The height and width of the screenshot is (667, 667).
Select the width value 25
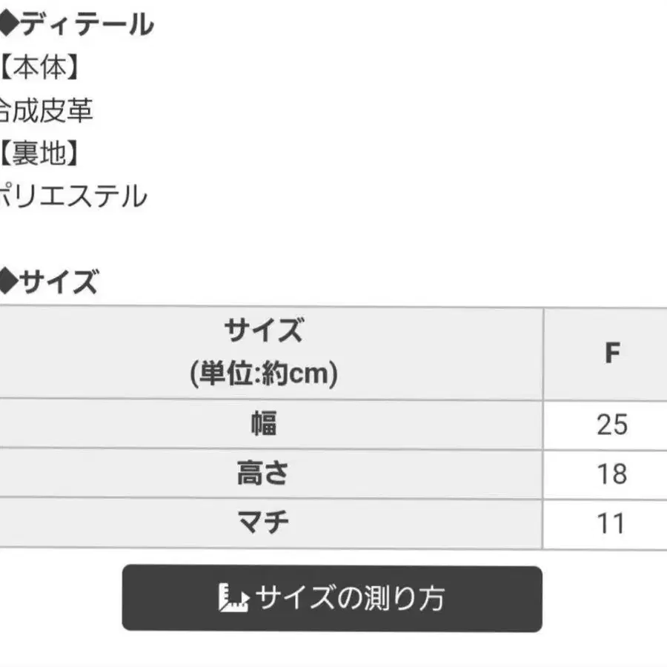coord(611,425)
